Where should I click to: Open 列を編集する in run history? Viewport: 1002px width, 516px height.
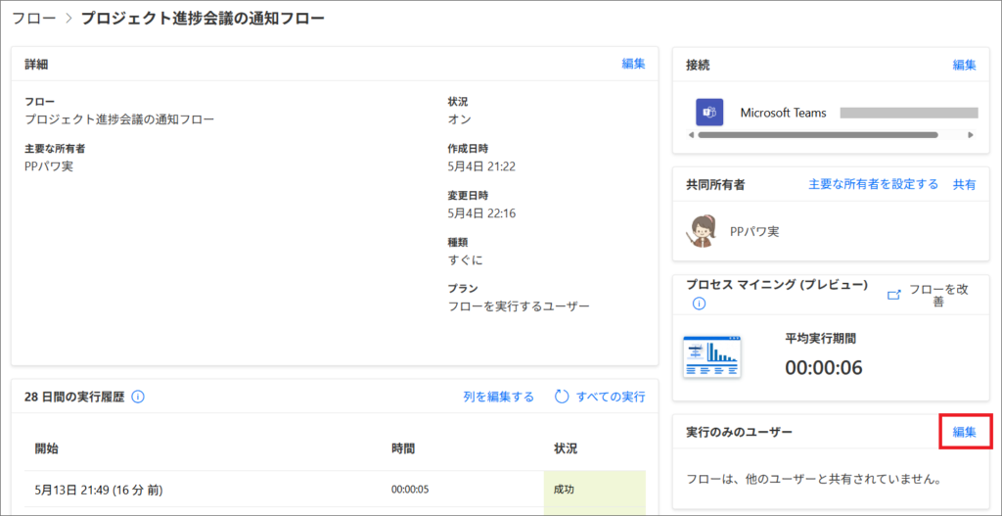tap(498, 398)
